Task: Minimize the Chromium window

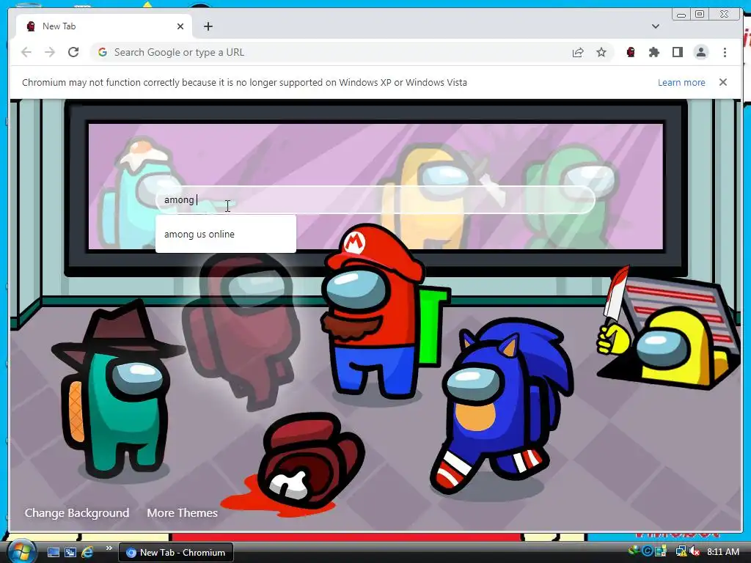Action: pos(681,15)
